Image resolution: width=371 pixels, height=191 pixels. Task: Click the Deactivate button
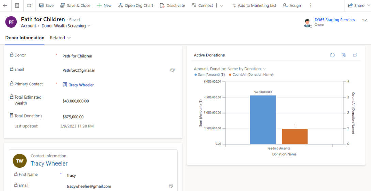click(172, 5)
